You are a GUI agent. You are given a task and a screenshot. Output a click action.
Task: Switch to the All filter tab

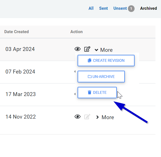tap(91, 8)
